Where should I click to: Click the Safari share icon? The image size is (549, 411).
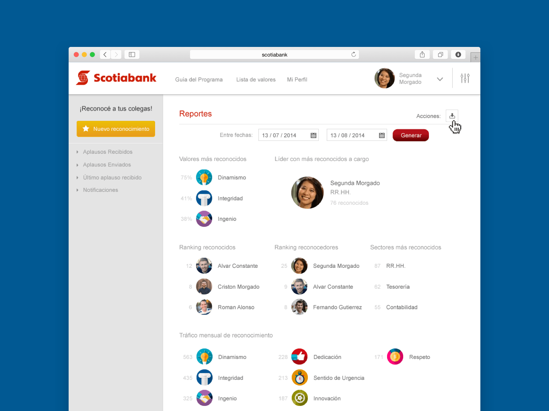422,54
